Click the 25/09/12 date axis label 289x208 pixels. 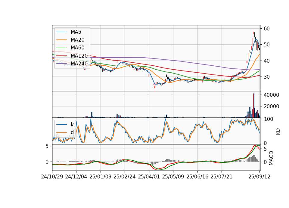tap(259, 177)
